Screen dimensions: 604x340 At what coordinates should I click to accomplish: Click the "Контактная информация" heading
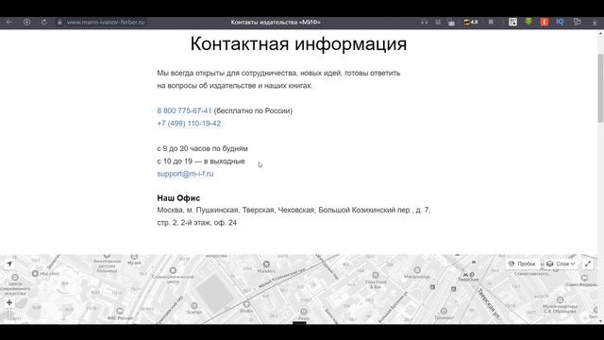[298, 43]
